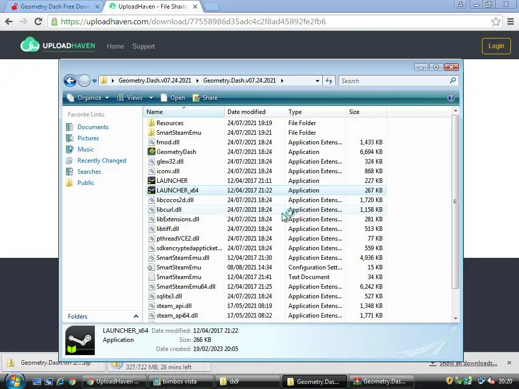Open Pictures in Favorite Links
The width and height of the screenshot is (519, 389).
[88, 138]
